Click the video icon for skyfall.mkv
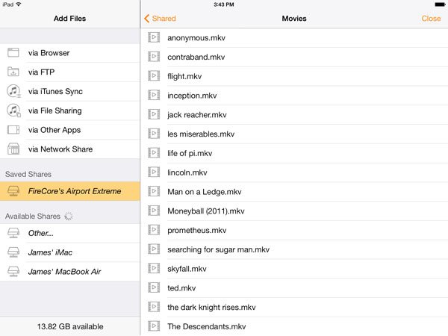 click(154, 268)
